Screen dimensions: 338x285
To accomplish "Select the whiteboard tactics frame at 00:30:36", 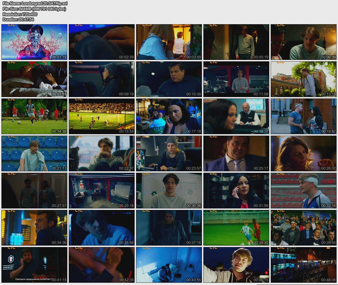I will click(169, 190).
